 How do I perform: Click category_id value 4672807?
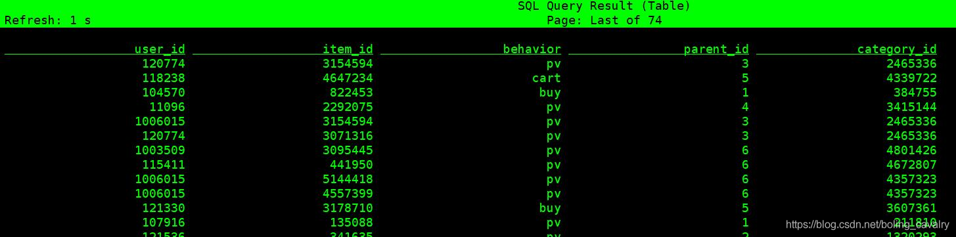pyautogui.click(x=911, y=165)
